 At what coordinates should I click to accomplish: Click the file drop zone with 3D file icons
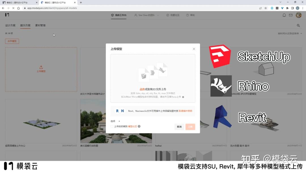click(x=153, y=78)
